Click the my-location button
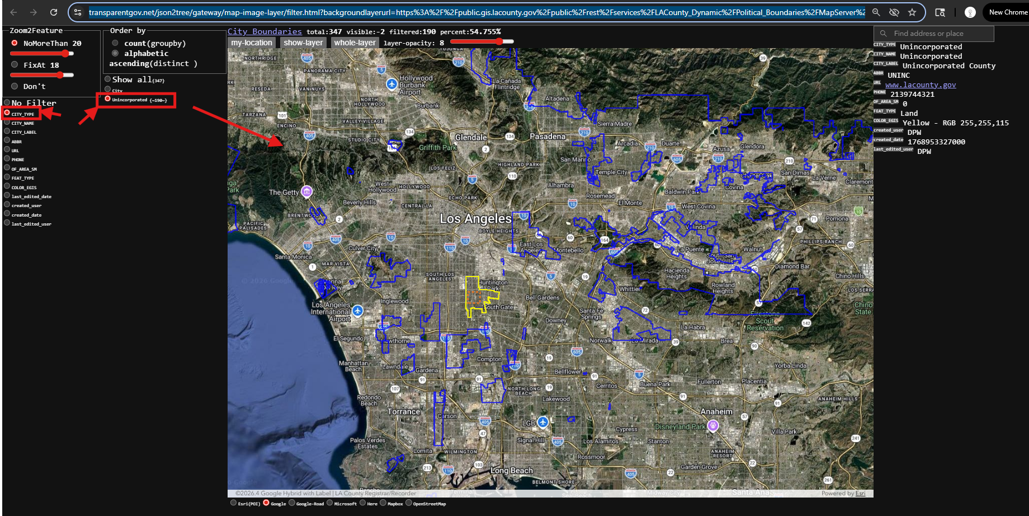 pos(251,43)
